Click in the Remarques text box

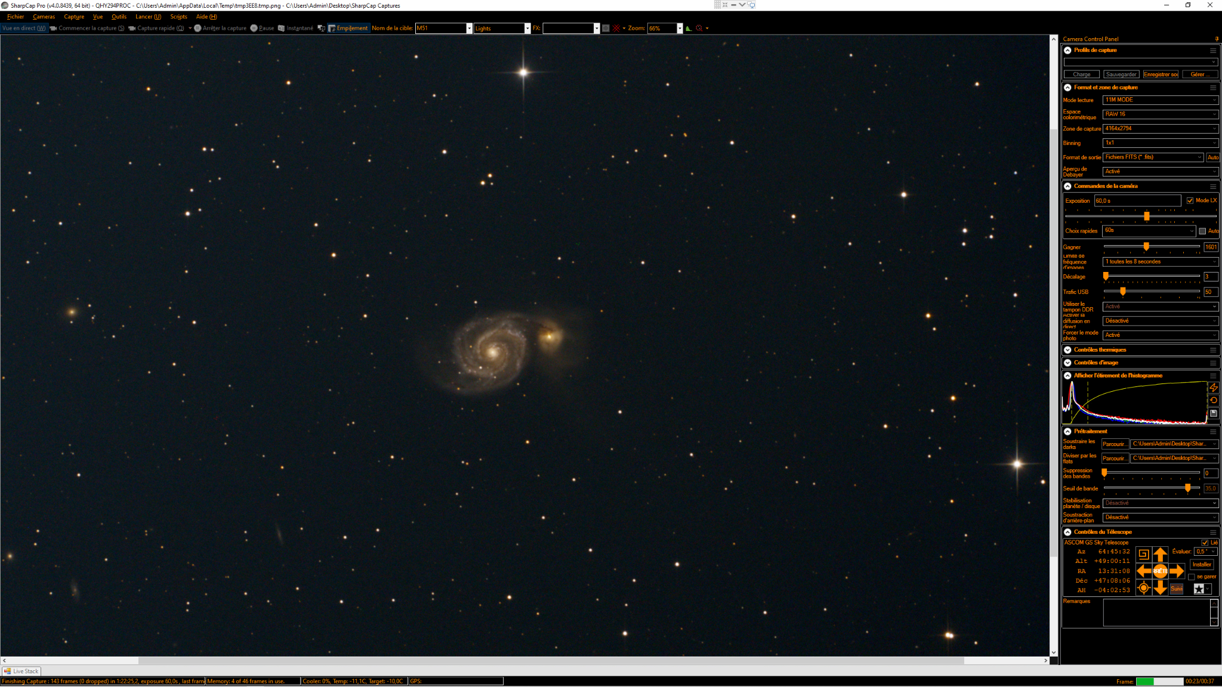coord(1156,612)
